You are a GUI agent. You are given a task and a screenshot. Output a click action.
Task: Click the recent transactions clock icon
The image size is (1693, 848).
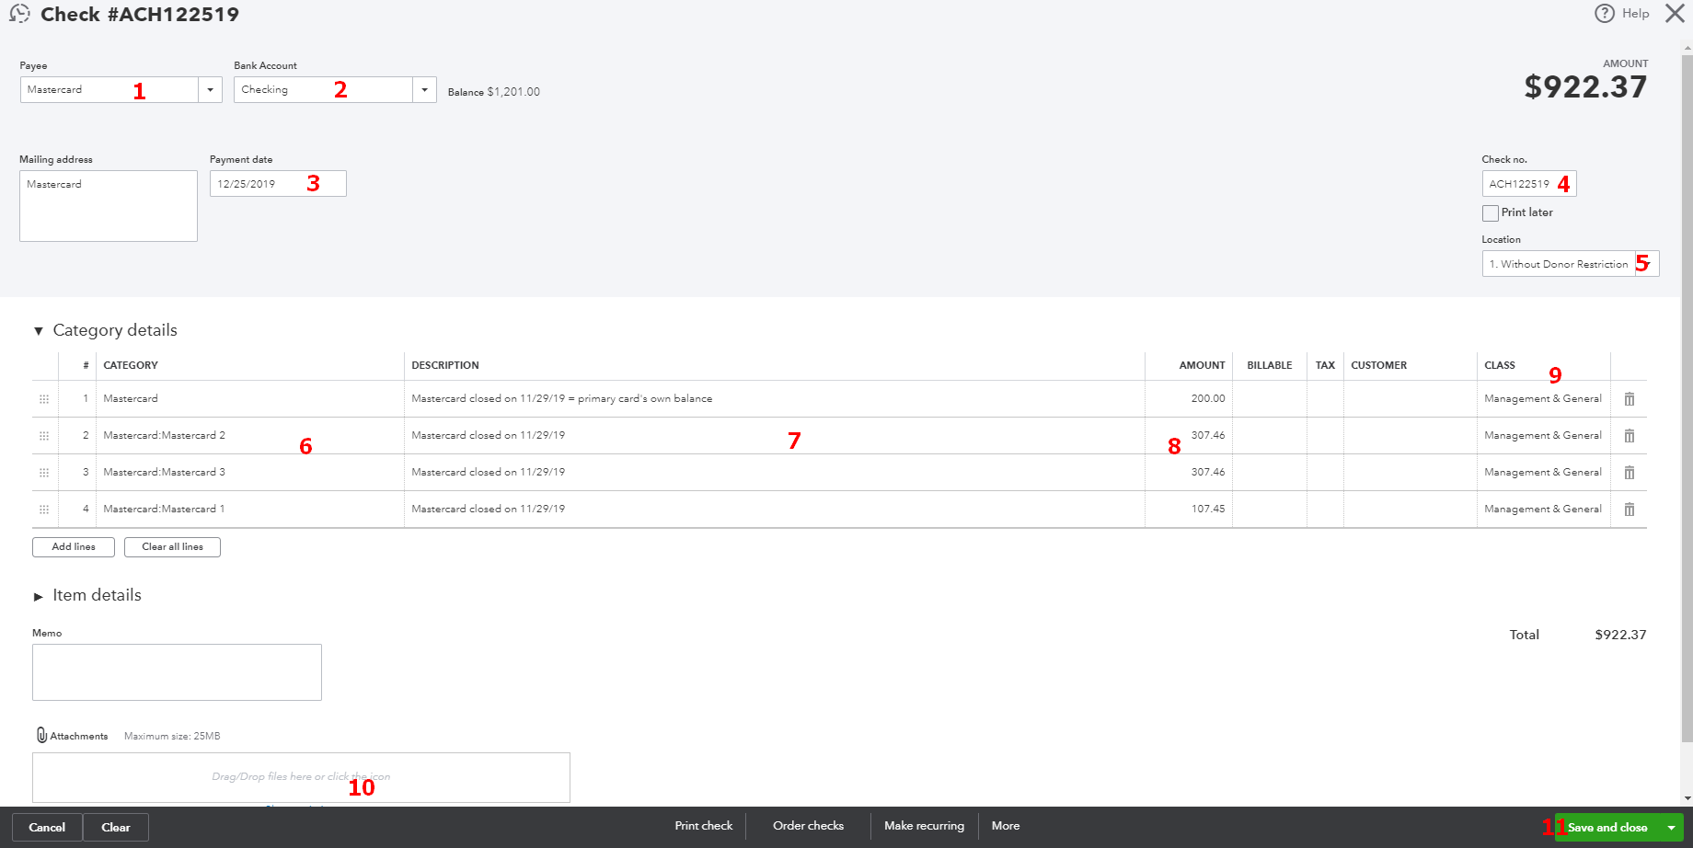click(19, 14)
